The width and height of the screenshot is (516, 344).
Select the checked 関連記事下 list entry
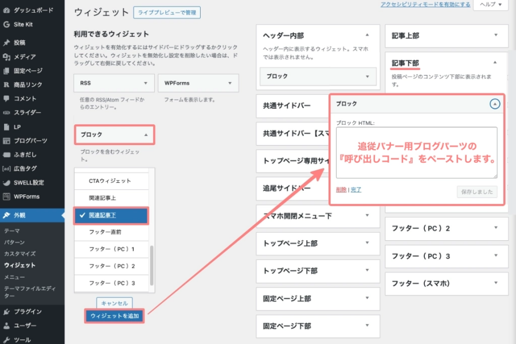pyautogui.click(x=111, y=216)
